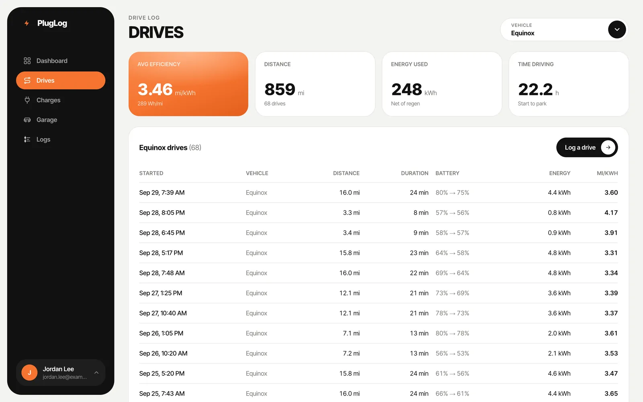This screenshot has width=643, height=402.
Task: Click the Battery column header
Action: coord(447,173)
